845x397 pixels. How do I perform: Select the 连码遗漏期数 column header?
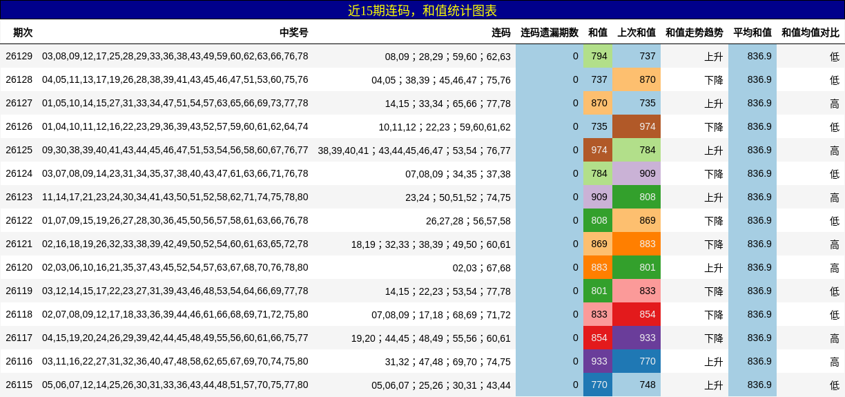click(x=550, y=32)
